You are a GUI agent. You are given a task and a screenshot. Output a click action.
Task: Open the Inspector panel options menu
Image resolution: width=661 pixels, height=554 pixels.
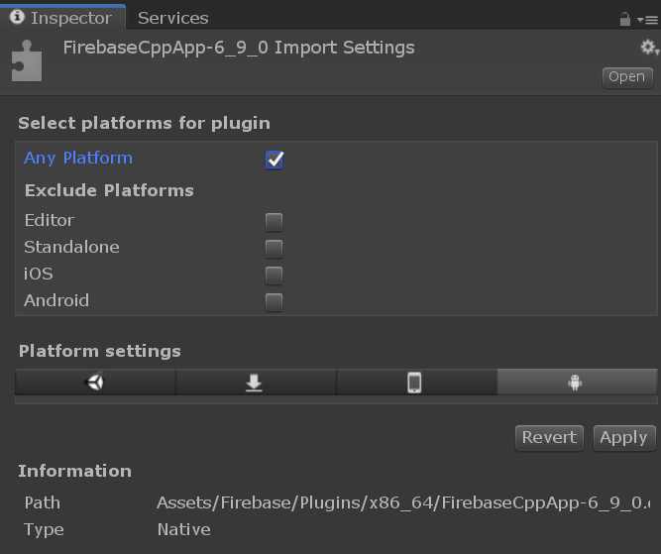coord(647,20)
